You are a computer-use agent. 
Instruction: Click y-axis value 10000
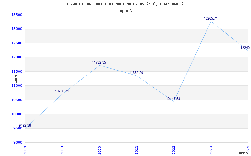coord(17,114)
